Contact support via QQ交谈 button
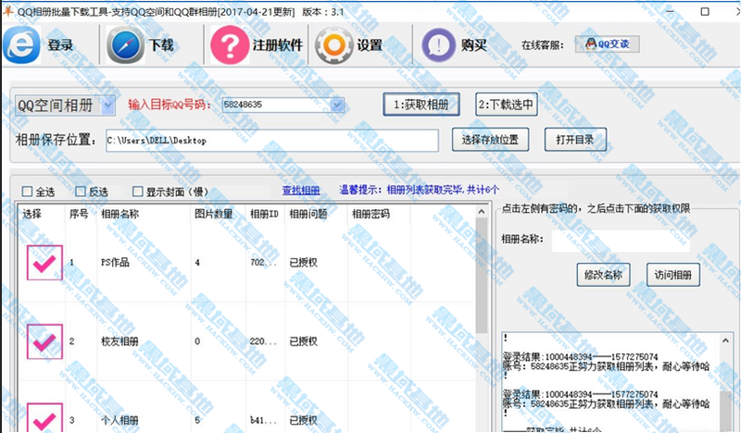The height and width of the screenshot is (433, 741). [608, 43]
